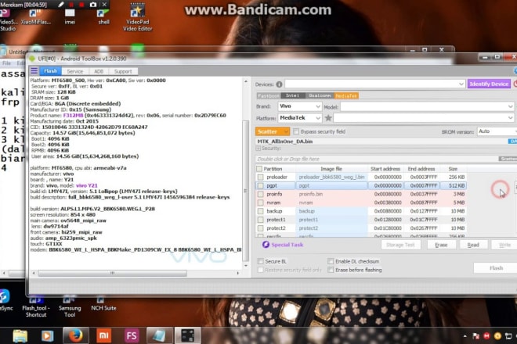This screenshot has height=344, width=517.
Task: Click the Flash button
Action: (x=496, y=268)
